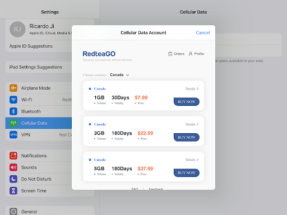Open the Bluetooth settings row
The width and height of the screenshot is (287, 215).
tap(39, 111)
